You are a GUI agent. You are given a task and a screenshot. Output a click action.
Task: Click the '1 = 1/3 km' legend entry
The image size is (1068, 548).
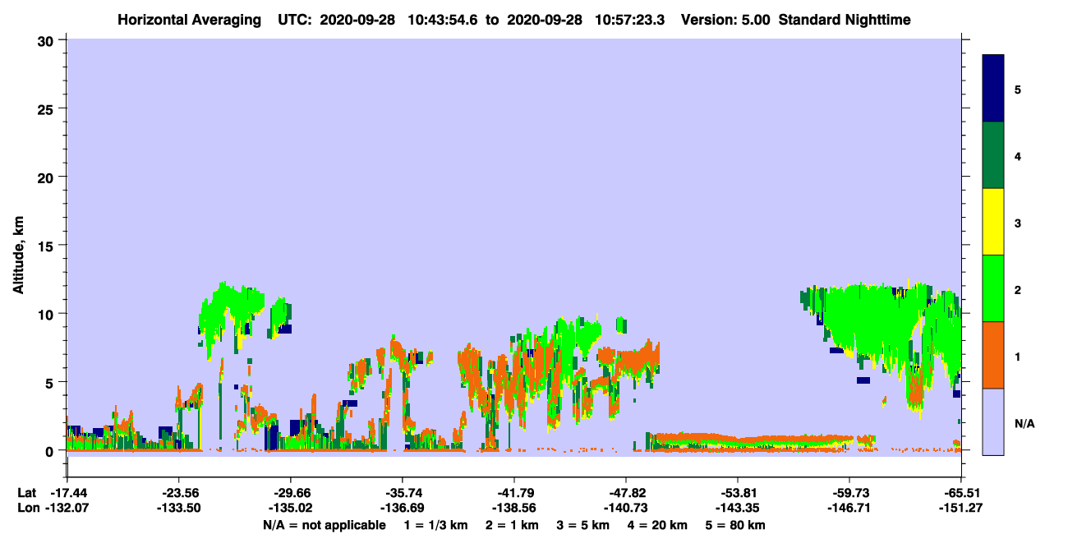435,525
